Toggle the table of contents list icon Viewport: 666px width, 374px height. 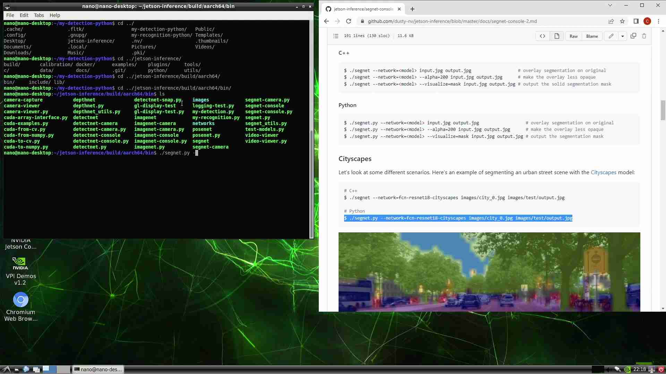(x=335, y=36)
